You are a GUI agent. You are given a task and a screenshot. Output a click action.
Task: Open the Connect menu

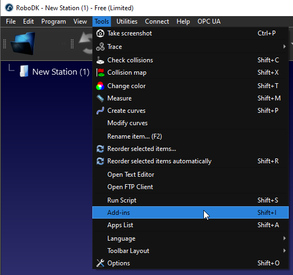[x=157, y=21]
